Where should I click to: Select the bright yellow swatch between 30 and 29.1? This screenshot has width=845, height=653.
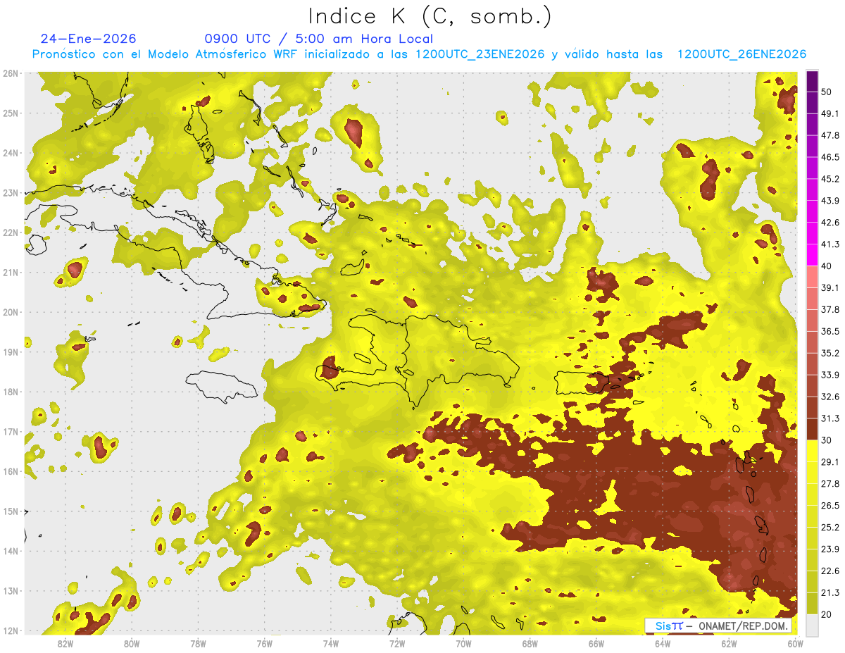812,452
